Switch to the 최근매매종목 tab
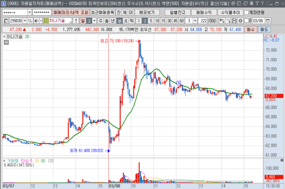The image size is (285, 189). 102,13
